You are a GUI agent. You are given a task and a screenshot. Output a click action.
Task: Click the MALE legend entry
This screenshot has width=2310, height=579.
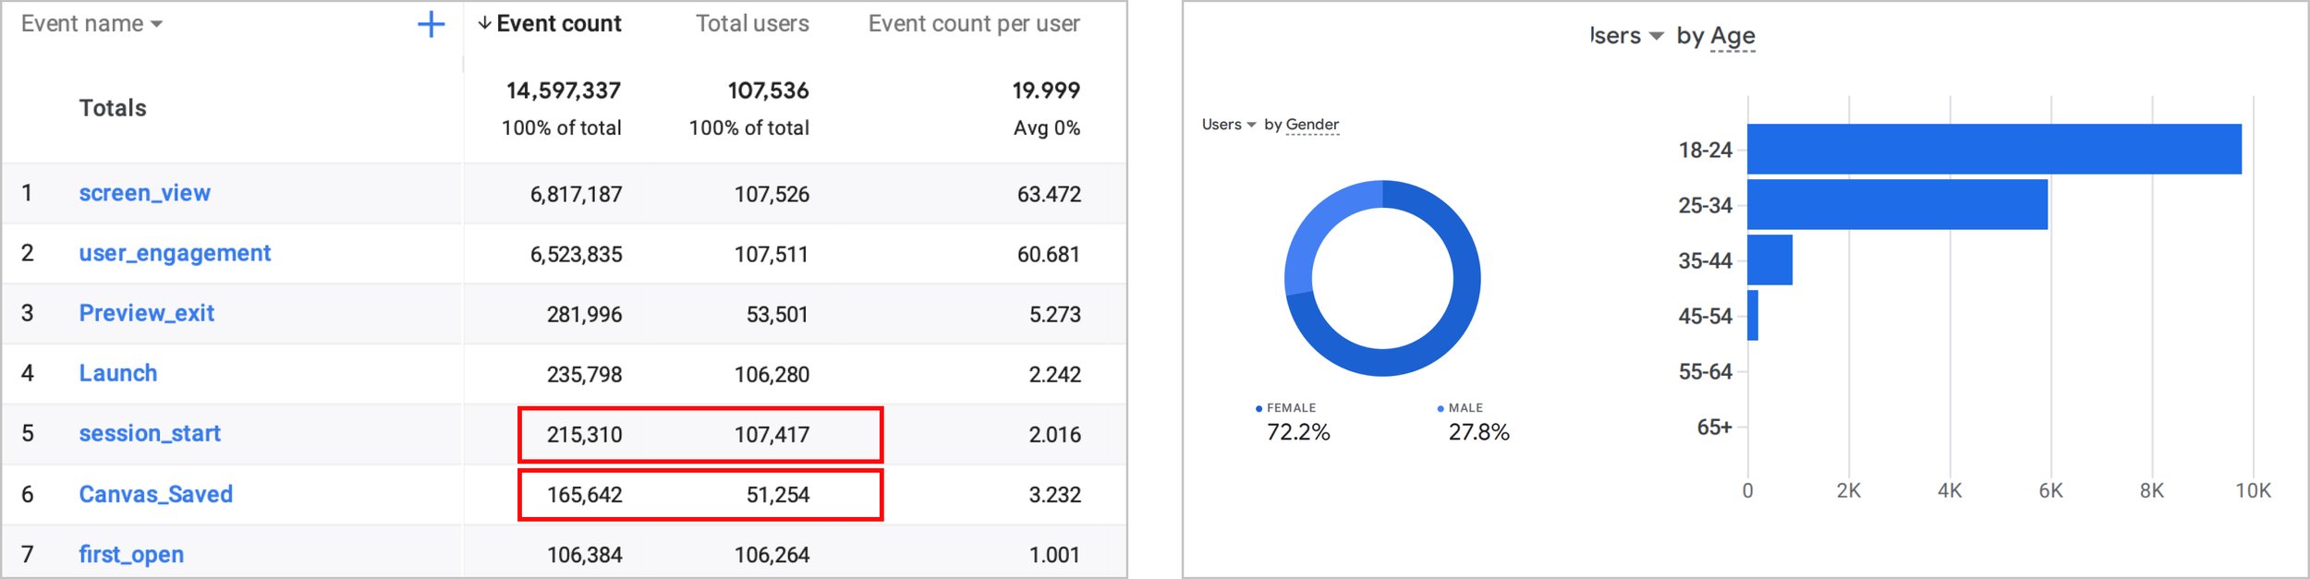(x=1461, y=407)
